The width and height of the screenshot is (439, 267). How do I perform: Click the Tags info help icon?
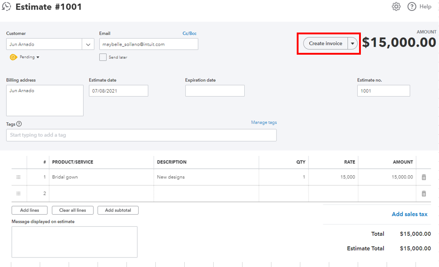click(x=19, y=124)
